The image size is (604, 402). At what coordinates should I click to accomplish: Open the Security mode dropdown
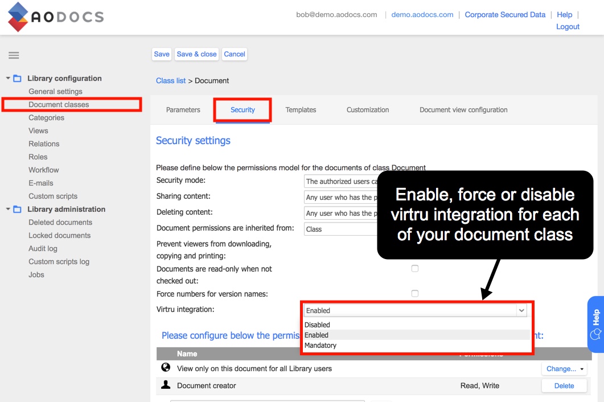click(341, 181)
